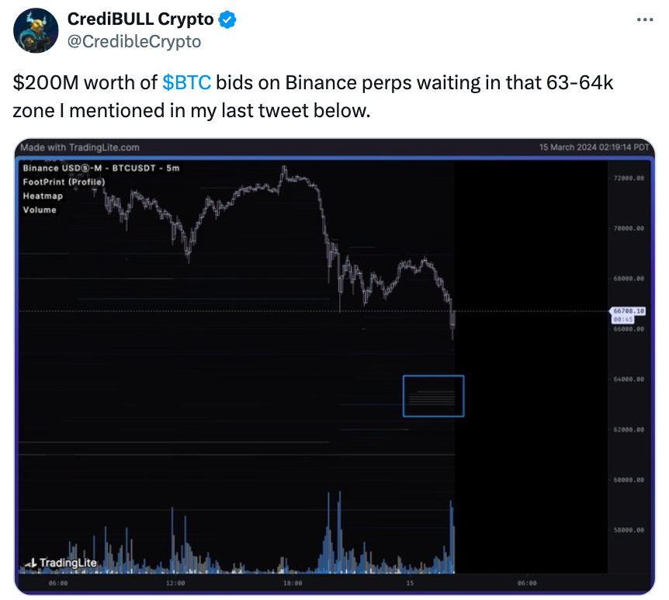Viewport: 669px width, 600px height.
Task: Click the 12:00 time axis label
Action: point(175,583)
